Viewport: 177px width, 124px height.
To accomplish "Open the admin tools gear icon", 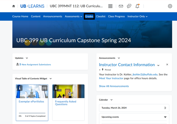I will [x=170, y=6].
